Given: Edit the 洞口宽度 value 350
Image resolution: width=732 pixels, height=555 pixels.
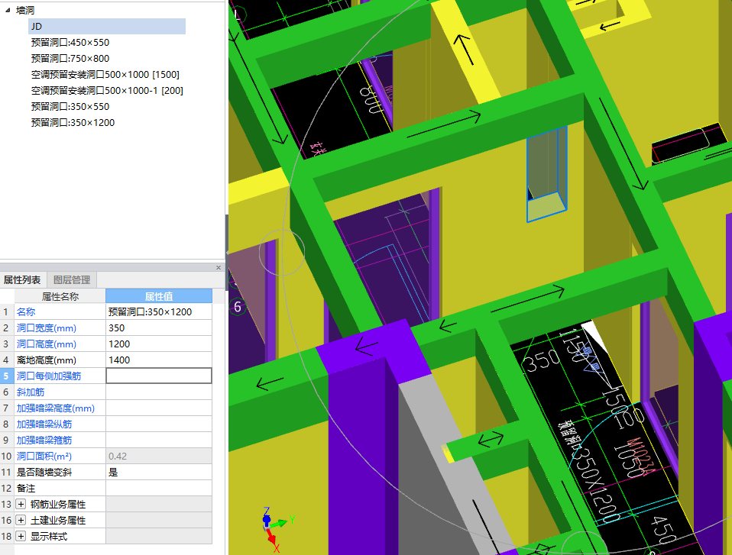Looking at the screenshot, I should (x=159, y=328).
